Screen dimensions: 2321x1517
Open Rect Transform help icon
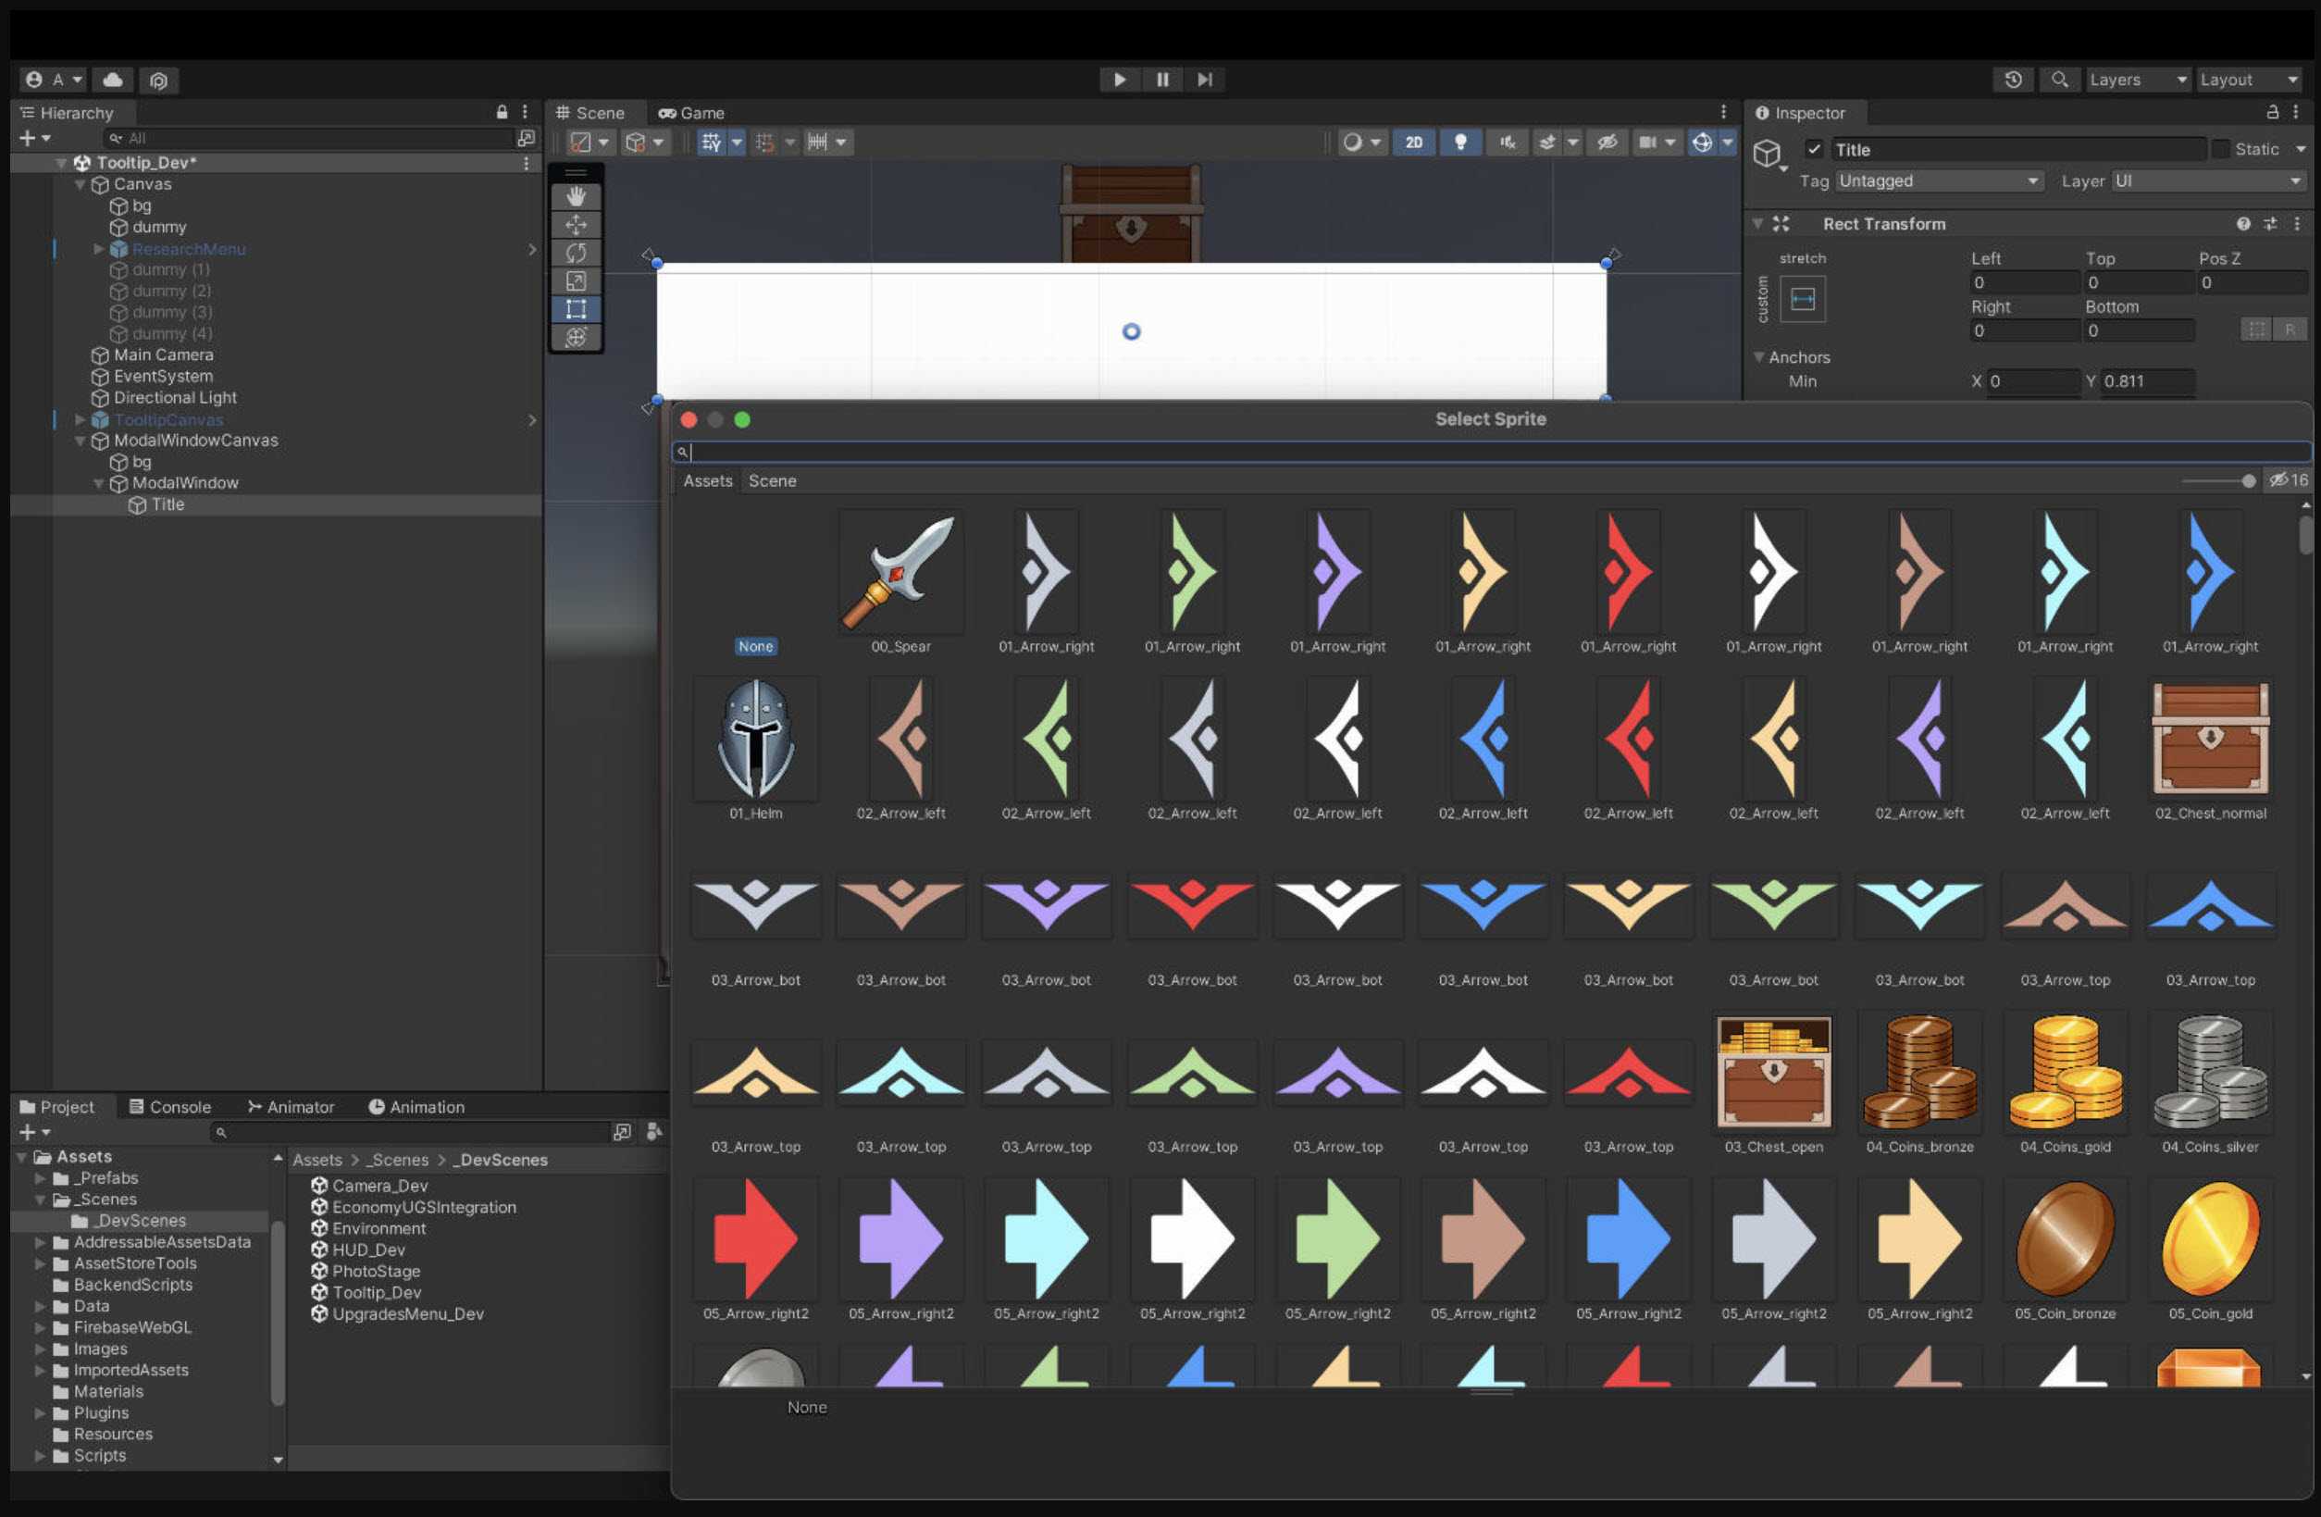(2243, 224)
